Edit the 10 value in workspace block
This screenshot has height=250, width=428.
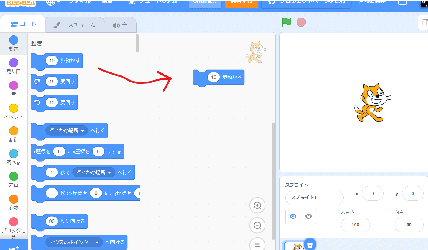[x=214, y=77]
